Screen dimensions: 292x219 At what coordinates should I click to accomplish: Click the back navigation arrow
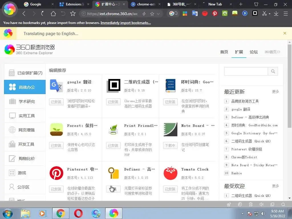(x=24, y=13)
